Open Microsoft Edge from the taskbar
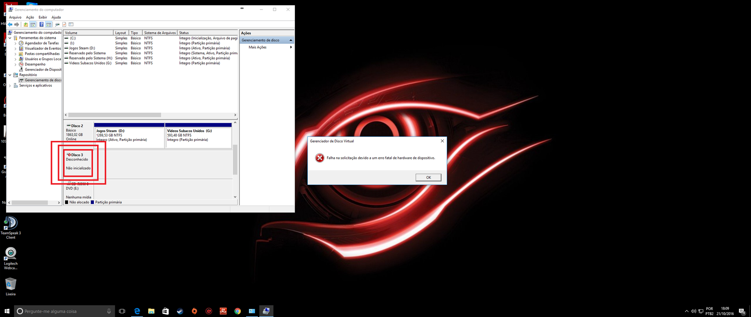 [137, 311]
